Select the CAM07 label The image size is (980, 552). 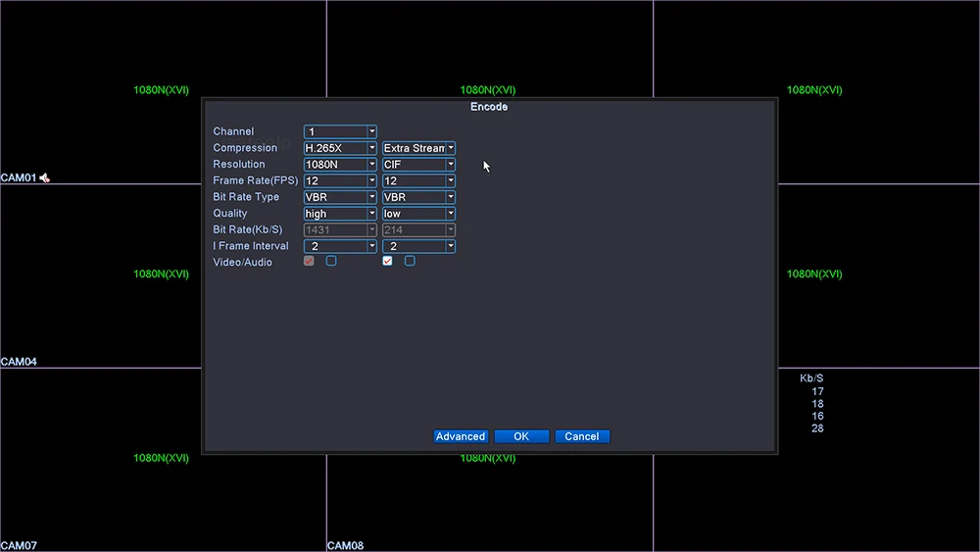(x=19, y=546)
